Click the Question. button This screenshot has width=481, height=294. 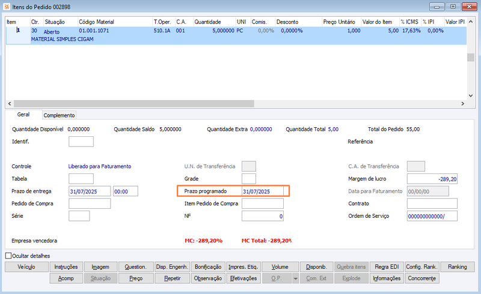point(136,267)
